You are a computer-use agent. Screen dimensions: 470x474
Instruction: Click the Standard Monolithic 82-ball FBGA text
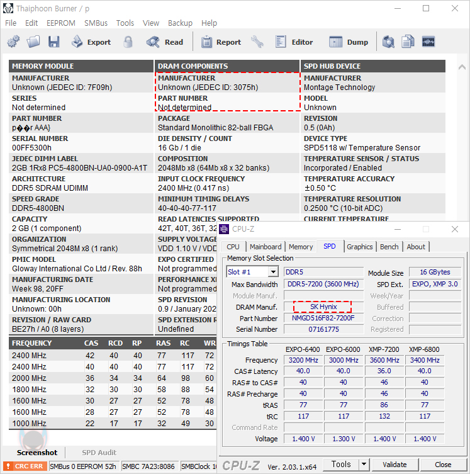(215, 128)
